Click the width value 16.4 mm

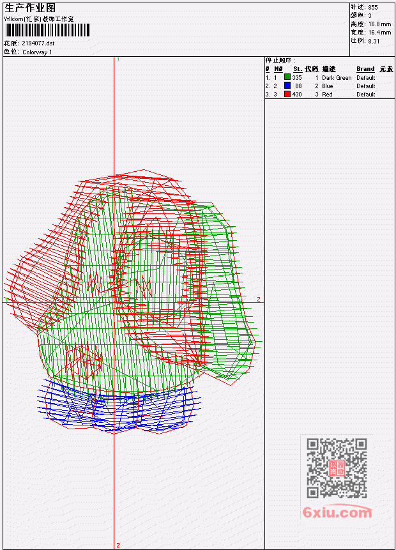pyautogui.click(x=379, y=33)
